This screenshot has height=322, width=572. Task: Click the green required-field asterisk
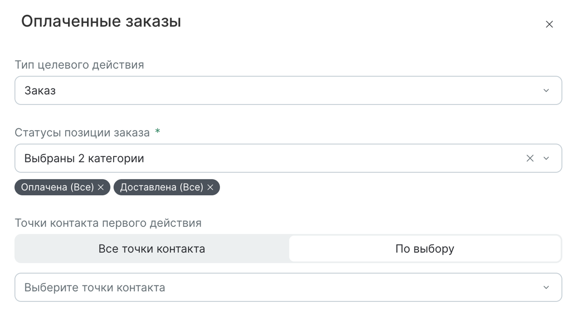(x=158, y=131)
